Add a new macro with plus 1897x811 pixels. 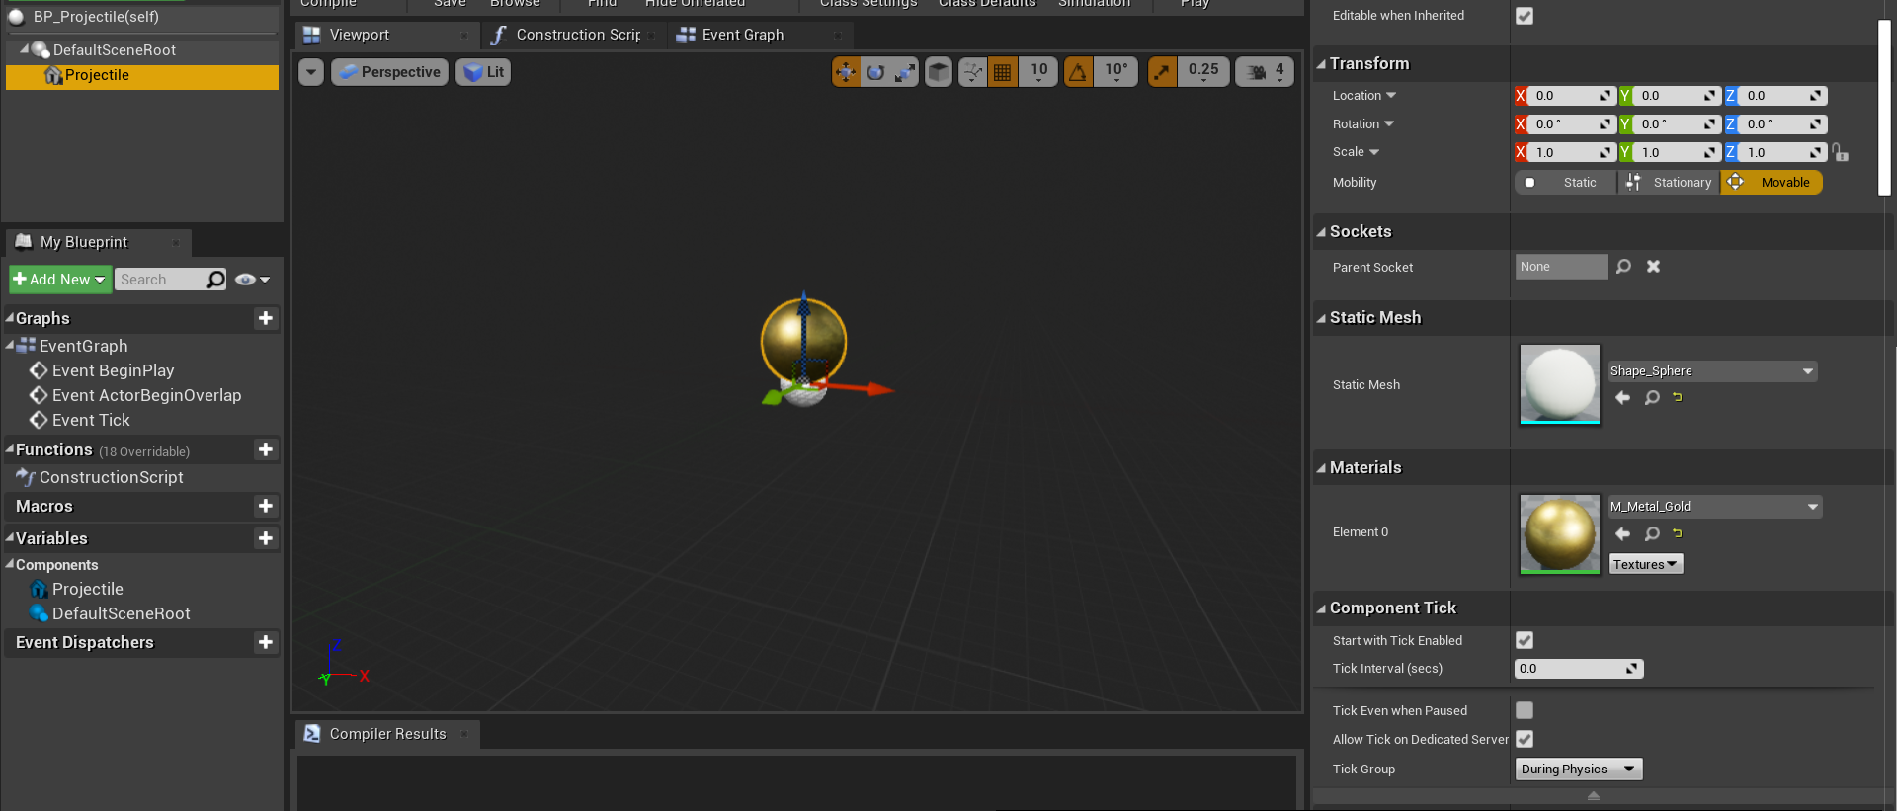tap(266, 506)
